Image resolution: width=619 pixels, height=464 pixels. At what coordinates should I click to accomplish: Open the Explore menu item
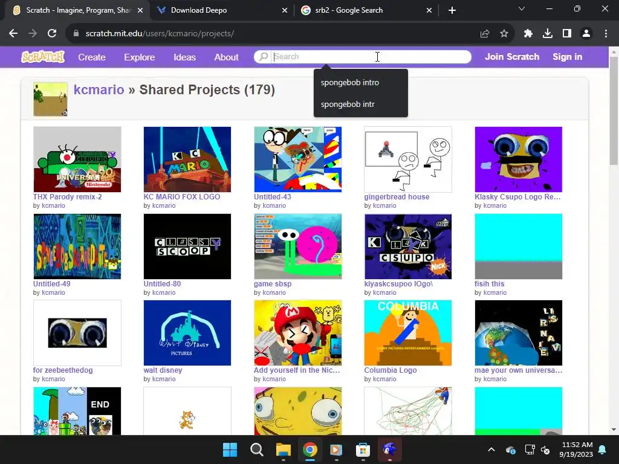[x=140, y=57]
